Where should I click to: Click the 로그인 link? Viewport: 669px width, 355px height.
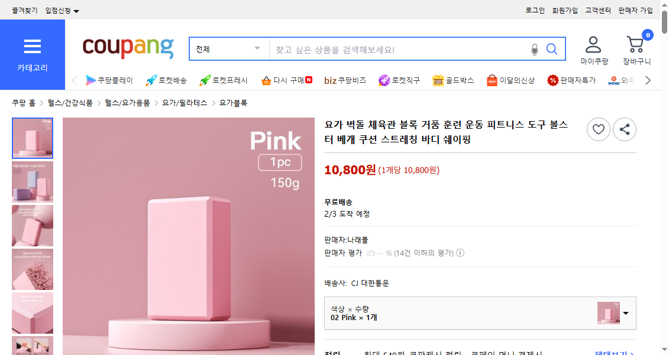[535, 11]
